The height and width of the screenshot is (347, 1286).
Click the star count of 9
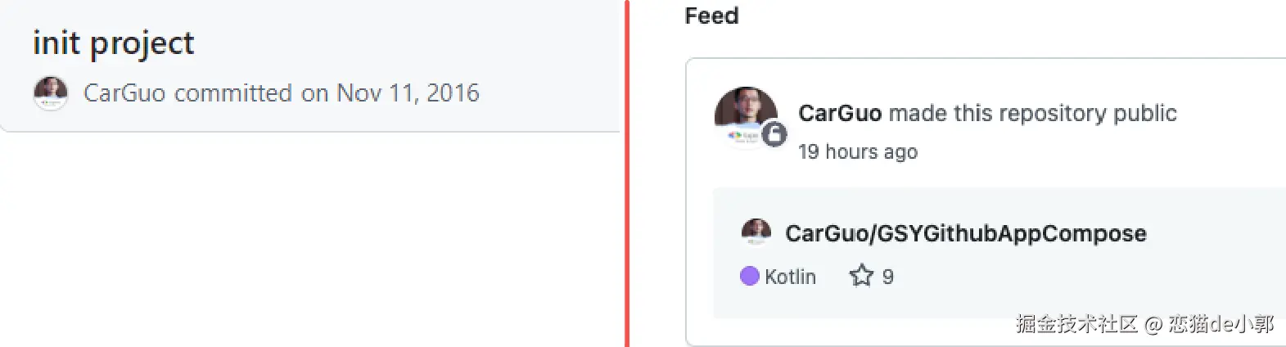coord(888,277)
